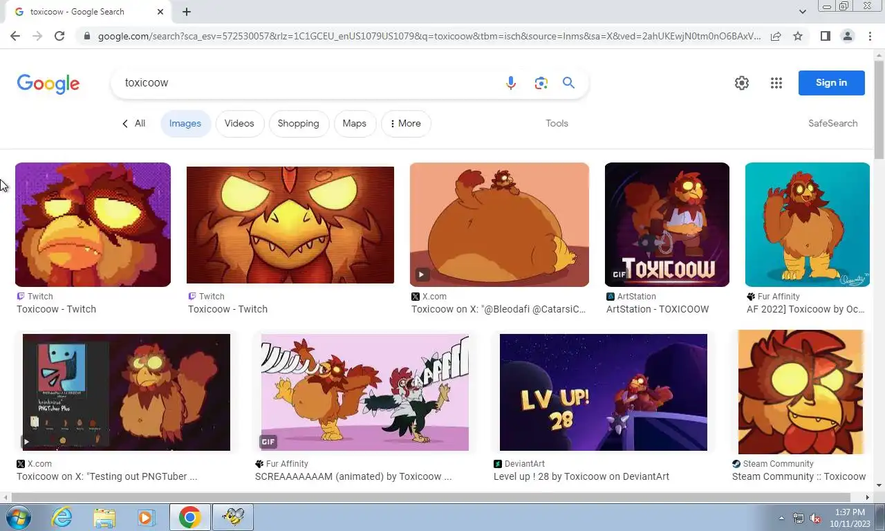Screen dimensions: 885x531
Task: Click the Chrome taskbar icon
Action: click(x=189, y=517)
